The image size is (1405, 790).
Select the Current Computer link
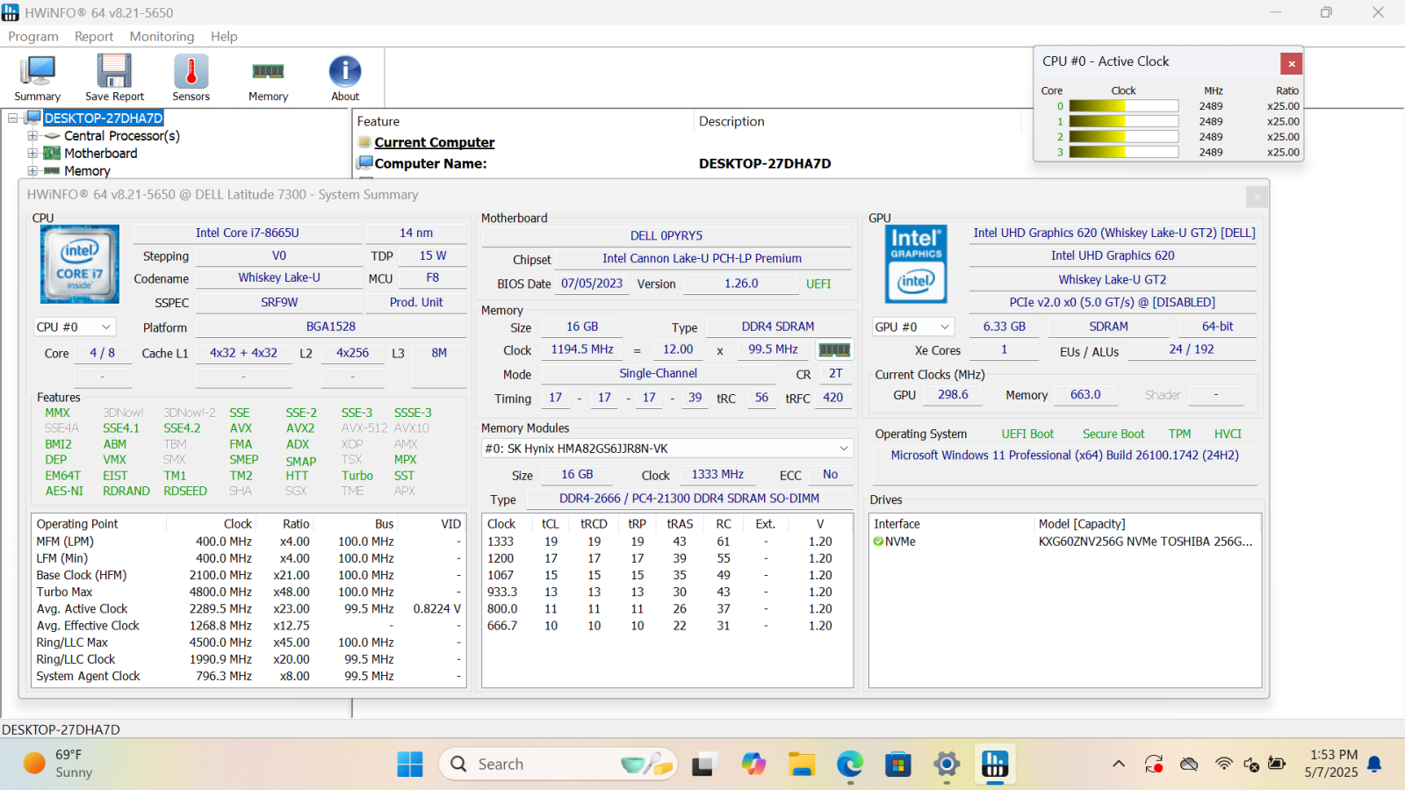(434, 142)
